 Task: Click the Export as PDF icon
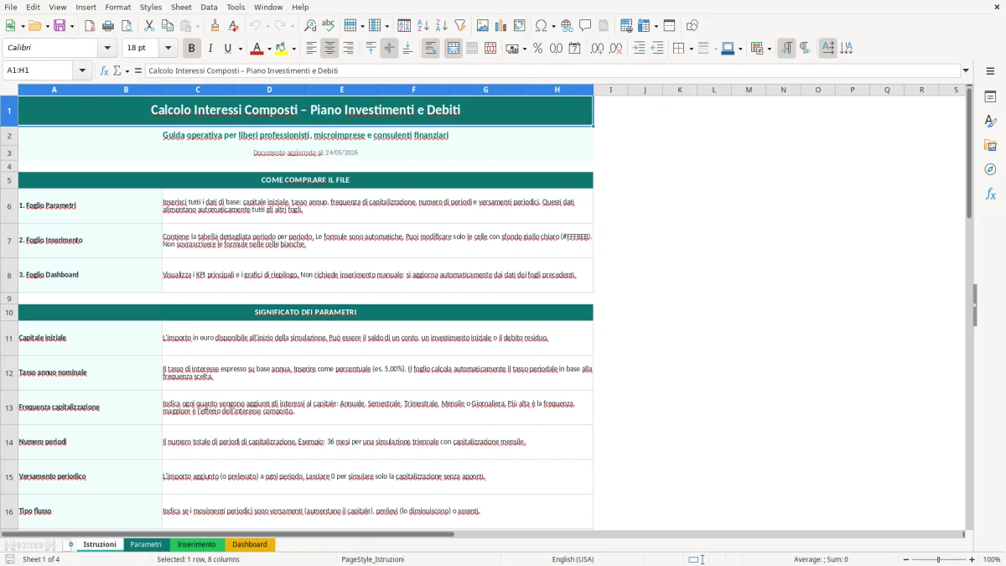pos(90,26)
